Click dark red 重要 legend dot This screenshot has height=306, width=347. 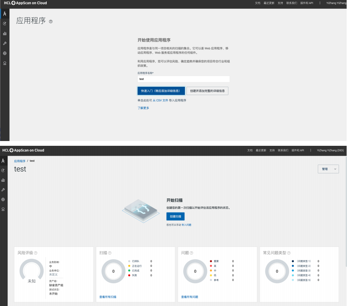tap(211, 261)
